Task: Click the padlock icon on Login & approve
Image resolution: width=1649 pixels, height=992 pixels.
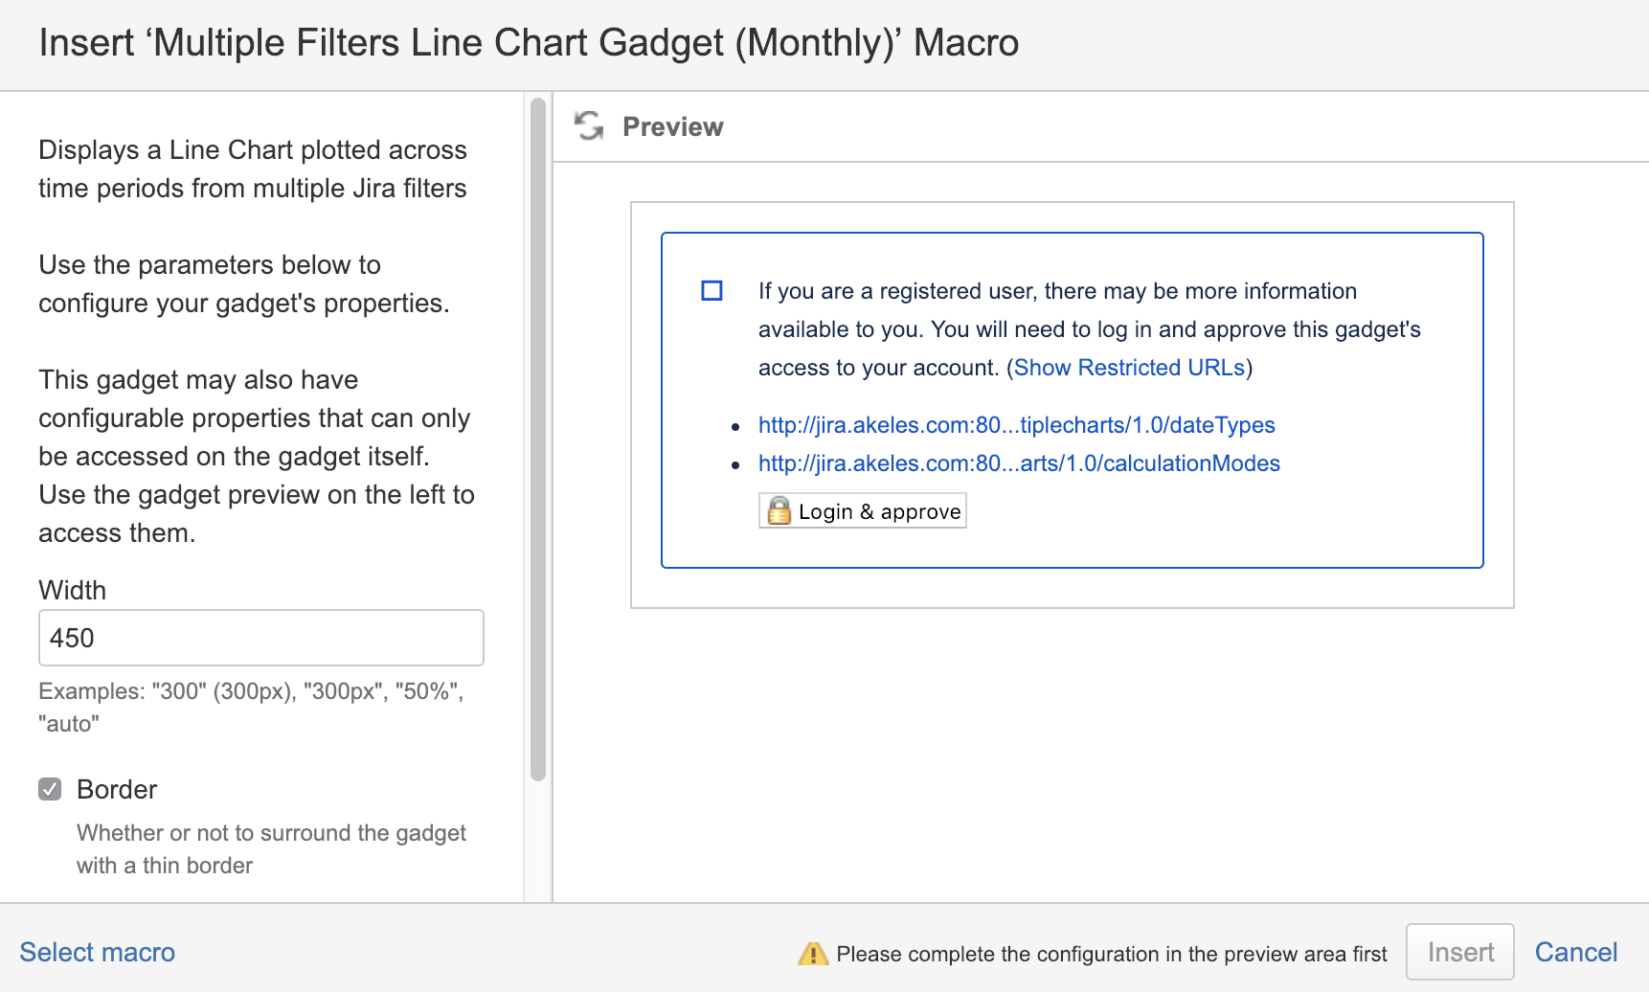Action: [x=779, y=510]
